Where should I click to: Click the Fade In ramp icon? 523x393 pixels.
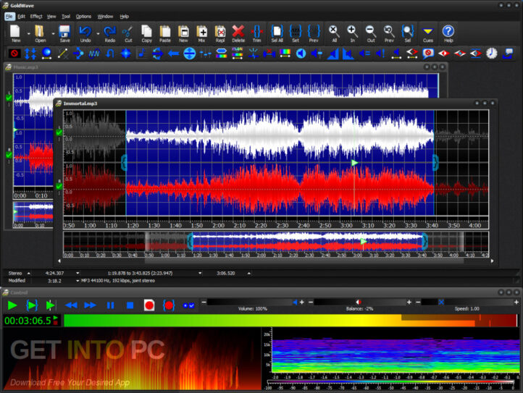(333, 54)
